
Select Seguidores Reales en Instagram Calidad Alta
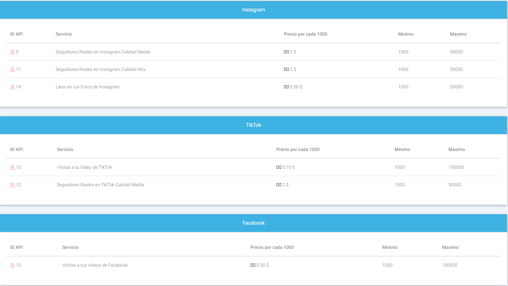101,69
